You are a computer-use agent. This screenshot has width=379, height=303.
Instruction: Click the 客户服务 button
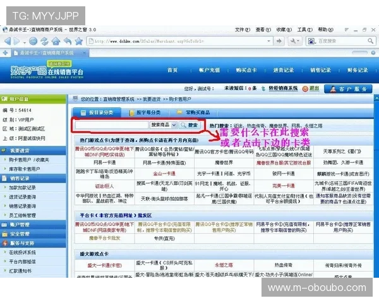[348, 89]
